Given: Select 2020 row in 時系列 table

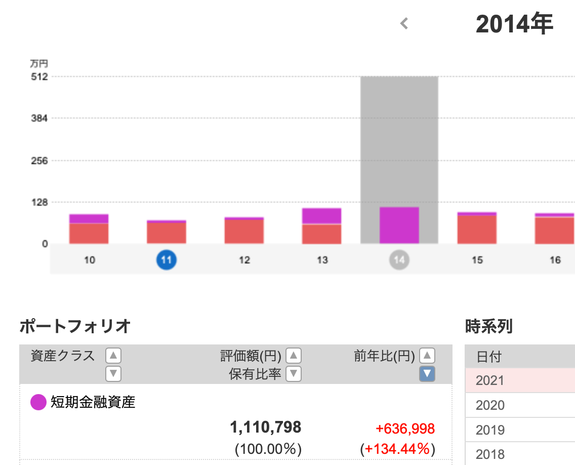Looking at the screenshot, I should tap(520, 405).
